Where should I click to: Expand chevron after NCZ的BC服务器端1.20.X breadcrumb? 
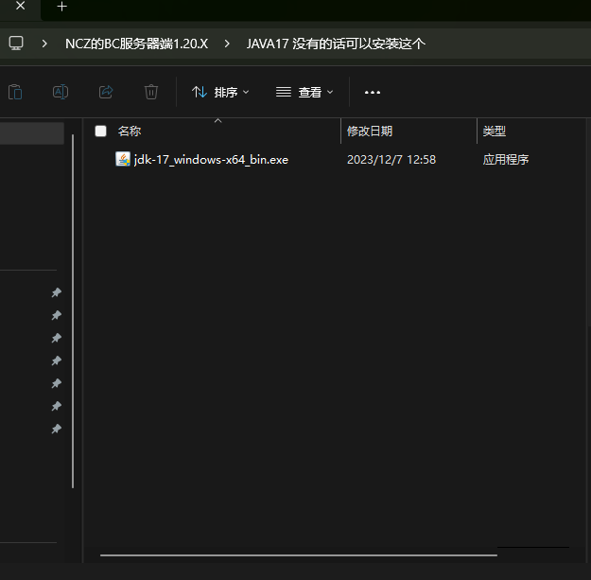[x=227, y=44]
